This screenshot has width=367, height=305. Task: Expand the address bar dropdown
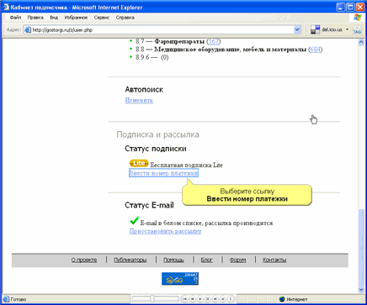(297, 29)
